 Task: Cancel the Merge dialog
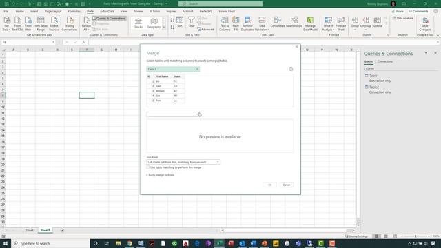click(287, 185)
